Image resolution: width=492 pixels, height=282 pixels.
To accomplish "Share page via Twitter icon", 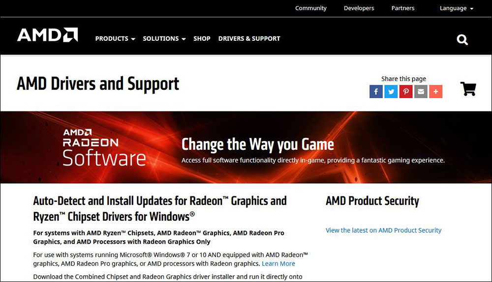I will pos(391,91).
